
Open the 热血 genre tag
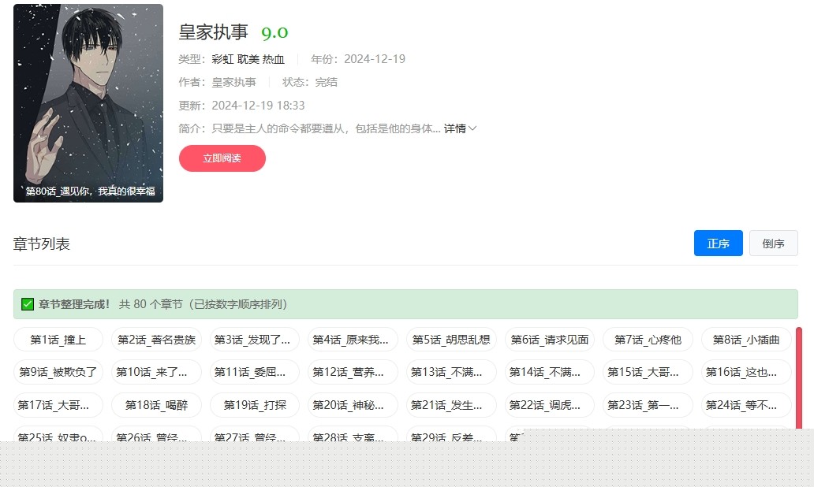[274, 58]
